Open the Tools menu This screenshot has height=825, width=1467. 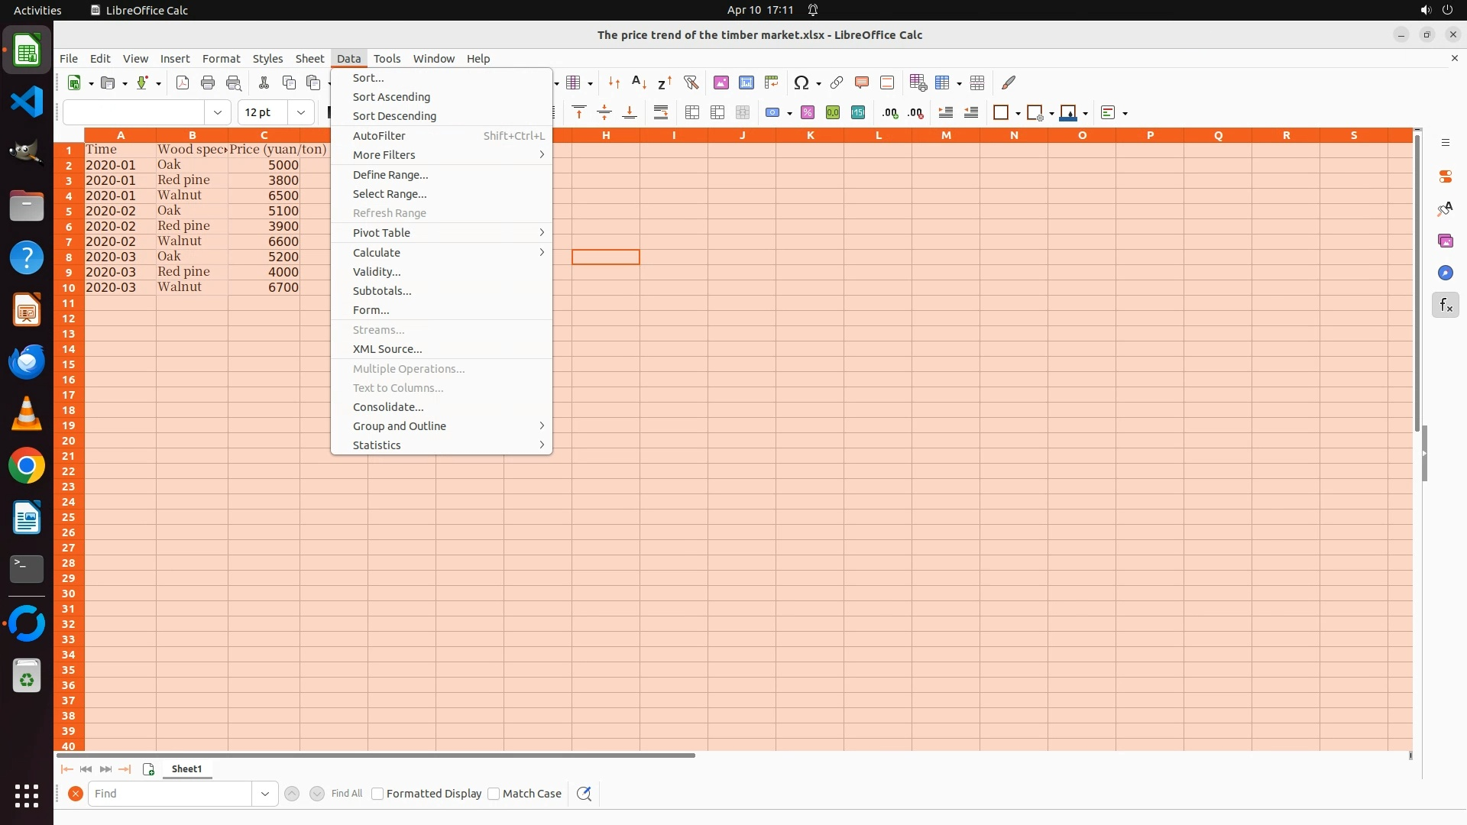387,59
